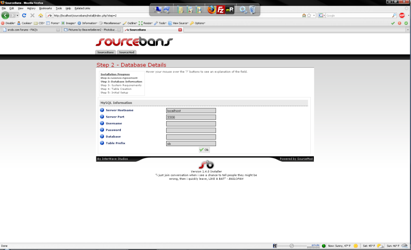411x250 pixels.
Task: Switch to srcds.com Forums FAQ's tab
Action: coord(31,30)
